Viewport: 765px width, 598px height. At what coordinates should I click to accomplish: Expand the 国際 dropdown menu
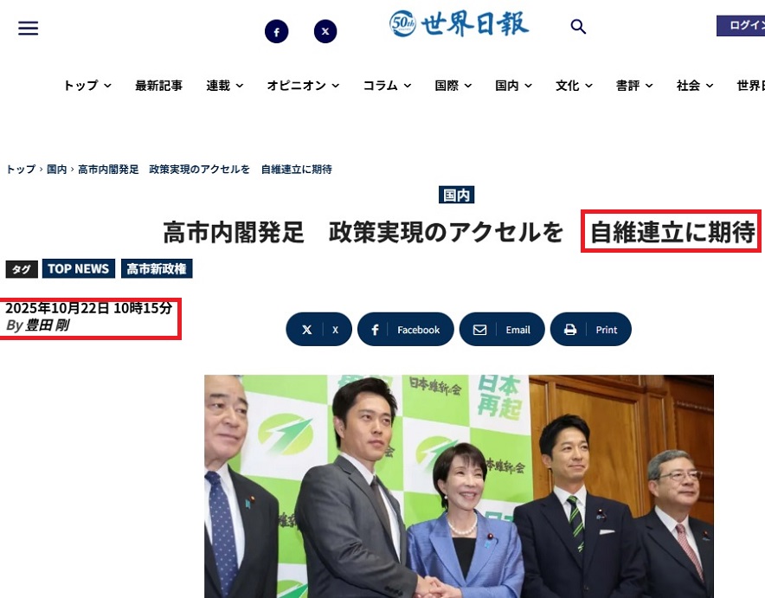coord(453,86)
